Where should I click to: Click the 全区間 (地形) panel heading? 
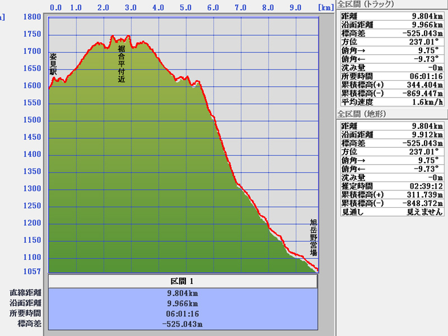point(362,114)
